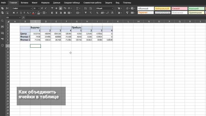Image resolution: width=206 pixels, height=116 pixels.
Task: Toggle Strikethrough formatting
Action: coord(24,13)
